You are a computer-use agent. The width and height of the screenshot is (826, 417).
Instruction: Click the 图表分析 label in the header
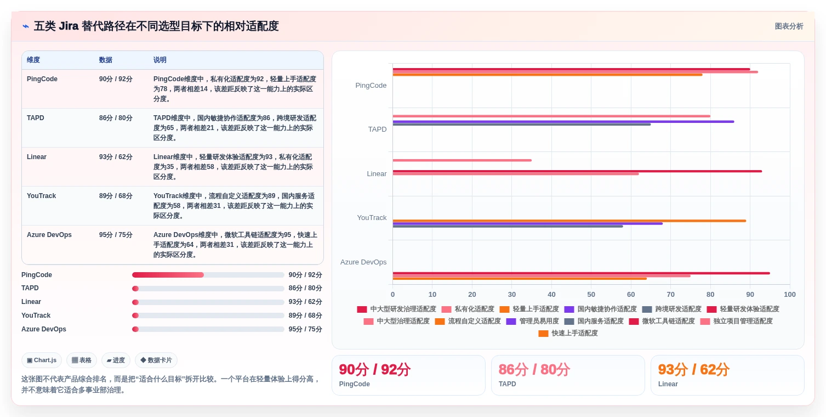pyautogui.click(x=789, y=26)
